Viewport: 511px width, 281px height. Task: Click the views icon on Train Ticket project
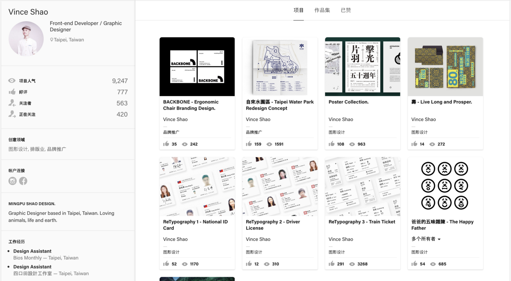[352, 264]
